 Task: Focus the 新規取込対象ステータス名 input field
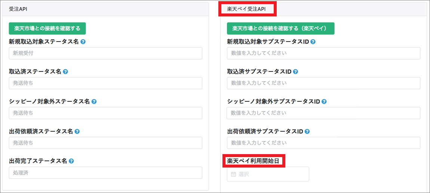(x=105, y=53)
